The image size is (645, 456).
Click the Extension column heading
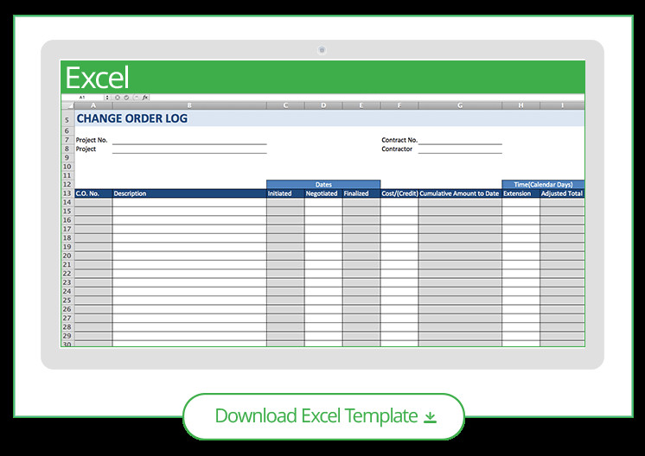point(520,193)
